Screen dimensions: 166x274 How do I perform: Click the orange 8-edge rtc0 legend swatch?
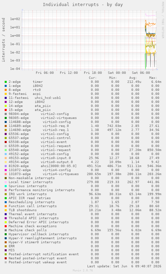[x=6, y=90]
